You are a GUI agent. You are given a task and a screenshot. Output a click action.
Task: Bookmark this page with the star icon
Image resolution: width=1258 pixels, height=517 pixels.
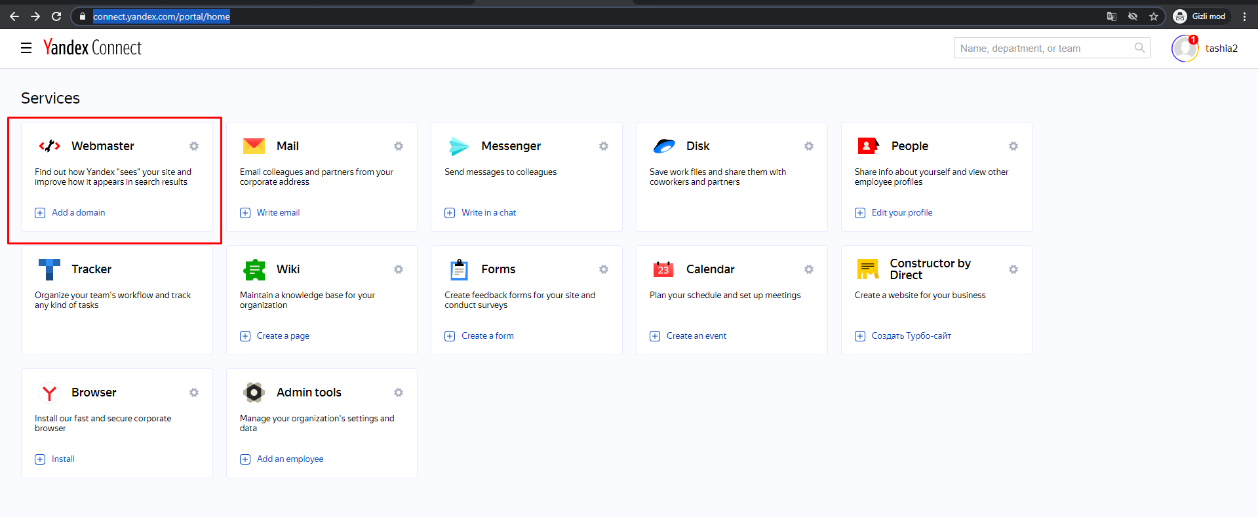(1154, 16)
